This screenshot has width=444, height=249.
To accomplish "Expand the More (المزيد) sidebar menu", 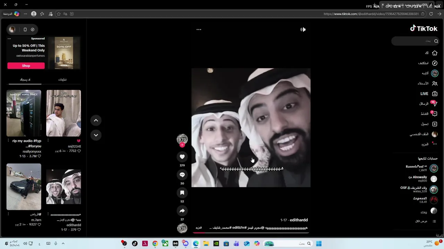I will [x=429, y=144].
